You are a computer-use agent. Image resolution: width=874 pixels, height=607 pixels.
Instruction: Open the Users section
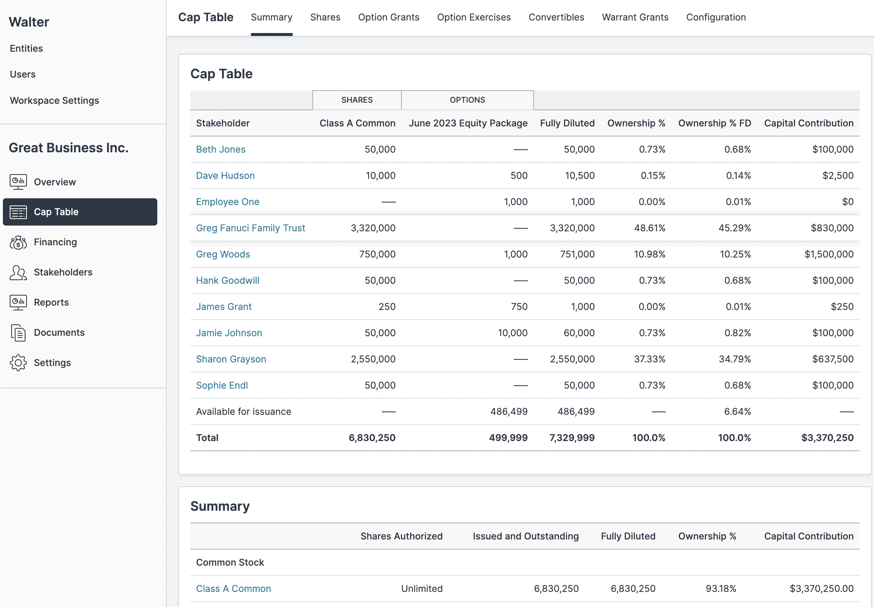tap(22, 74)
